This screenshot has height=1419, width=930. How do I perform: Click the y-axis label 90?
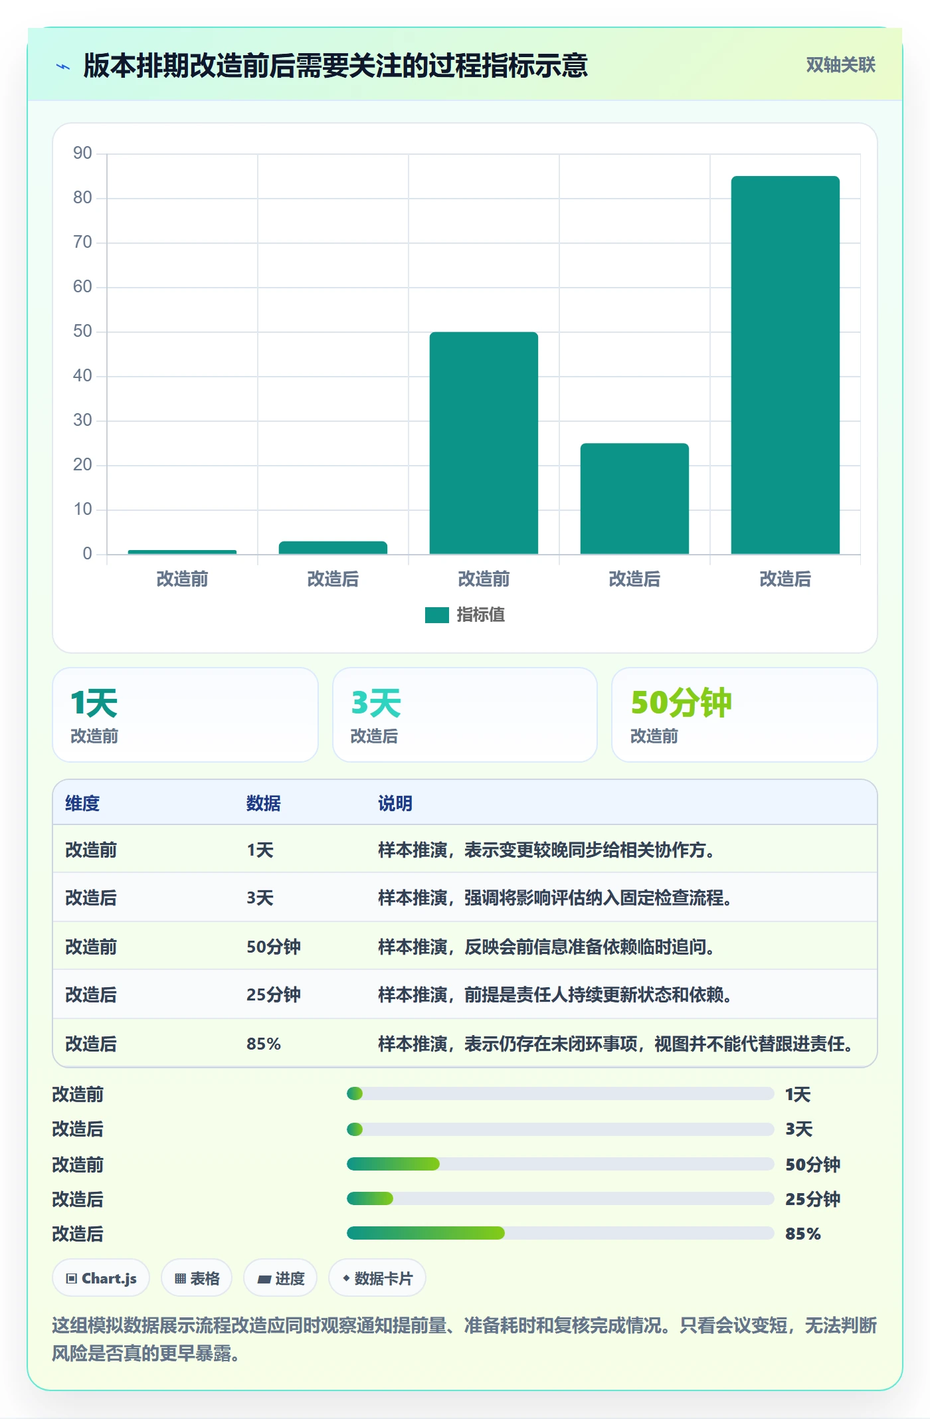(x=82, y=153)
